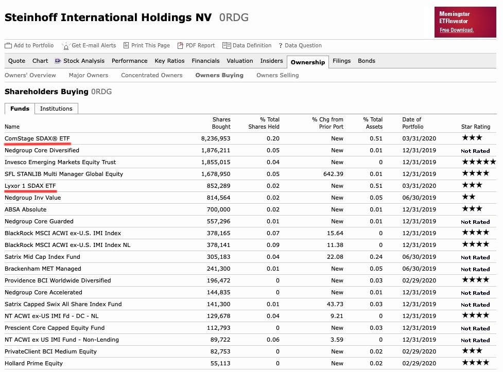
Task: Sort by the Shares Bought column
Action: (221, 123)
